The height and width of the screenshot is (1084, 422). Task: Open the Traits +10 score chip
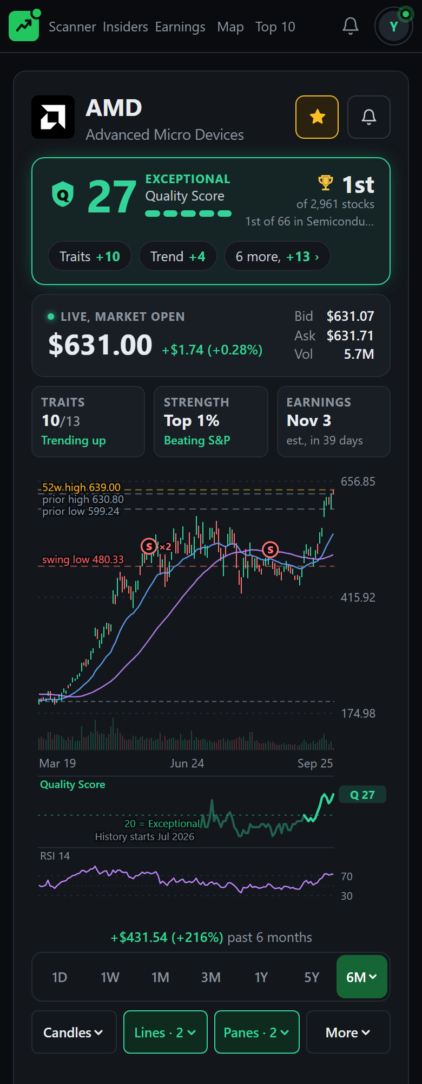click(x=90, y=256)
